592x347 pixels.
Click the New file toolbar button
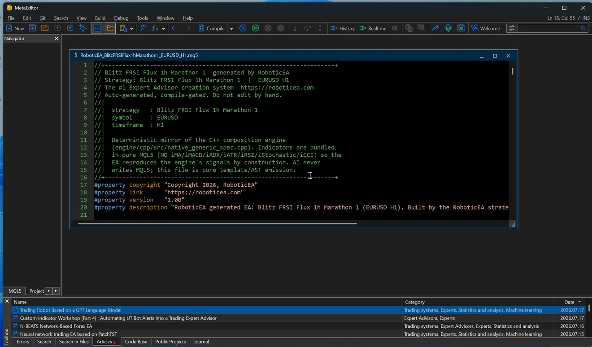click(15, 28)
